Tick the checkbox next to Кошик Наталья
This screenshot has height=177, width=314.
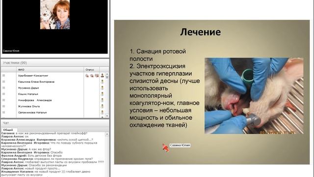[x=3, y=94]
